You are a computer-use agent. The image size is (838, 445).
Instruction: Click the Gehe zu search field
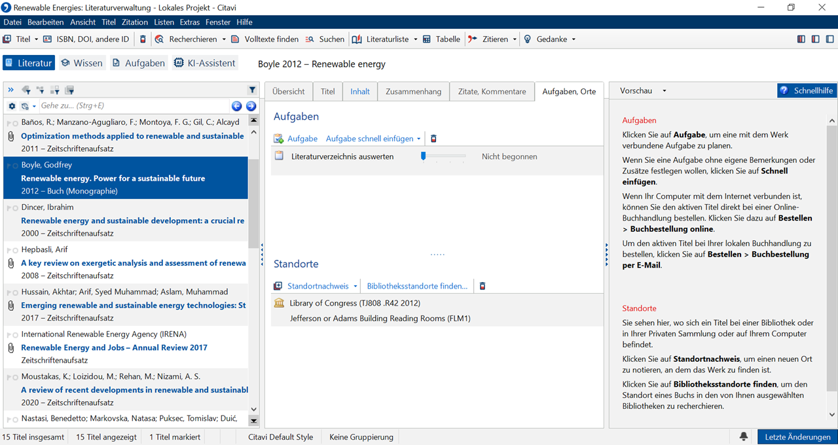[131, 106]
